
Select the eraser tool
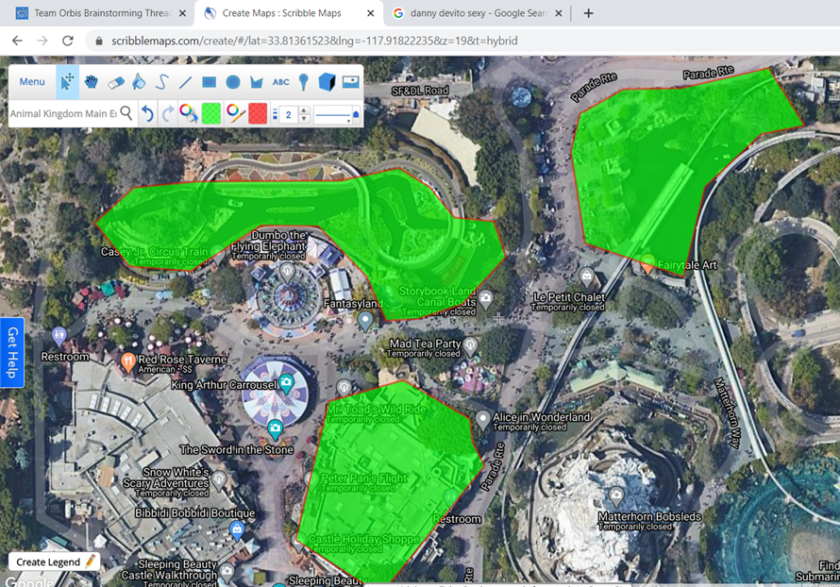click(115, 82)
